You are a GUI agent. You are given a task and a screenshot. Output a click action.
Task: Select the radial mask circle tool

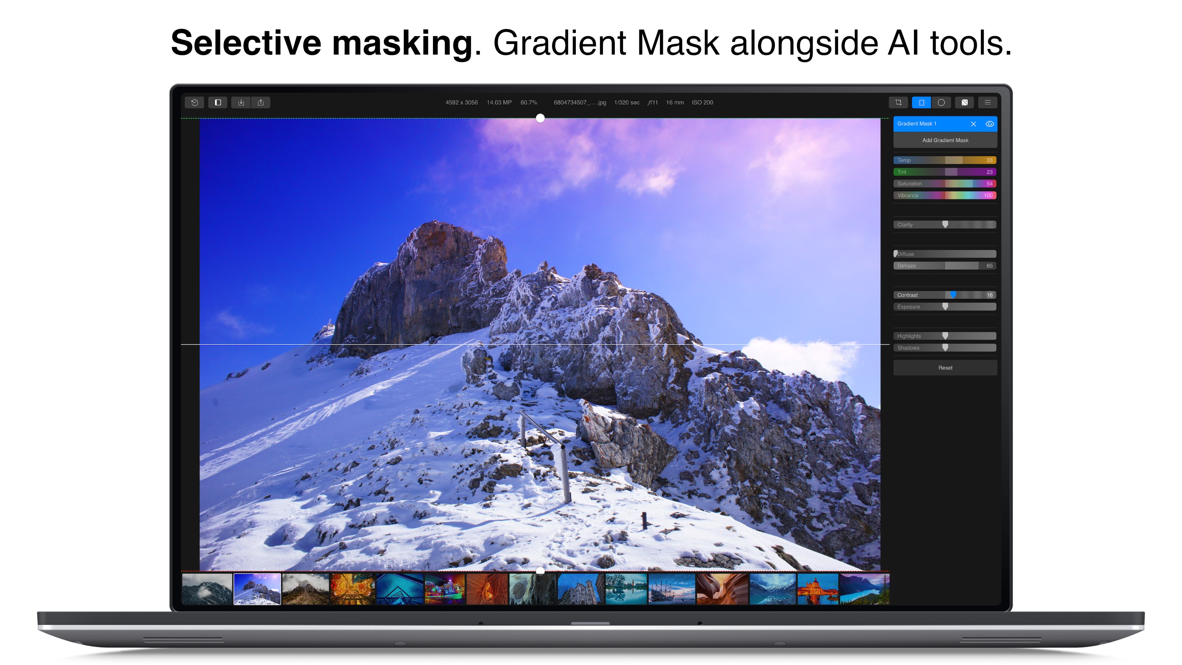(941, 102)
